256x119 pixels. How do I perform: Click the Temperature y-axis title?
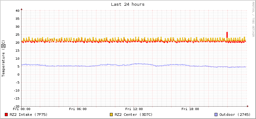[4, 58]
